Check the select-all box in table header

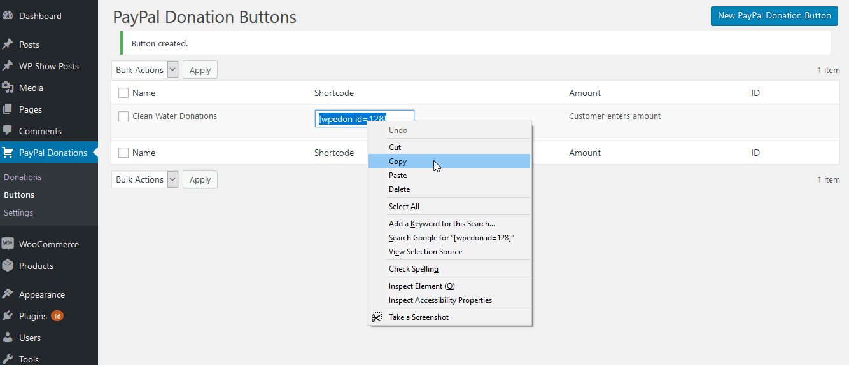[x=123, y=93]
